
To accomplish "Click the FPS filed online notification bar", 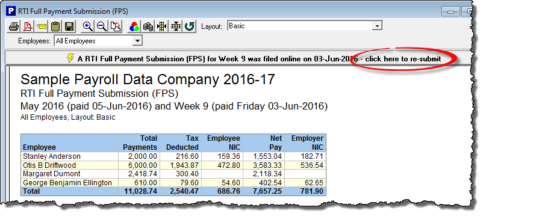I will pos(238,59).
